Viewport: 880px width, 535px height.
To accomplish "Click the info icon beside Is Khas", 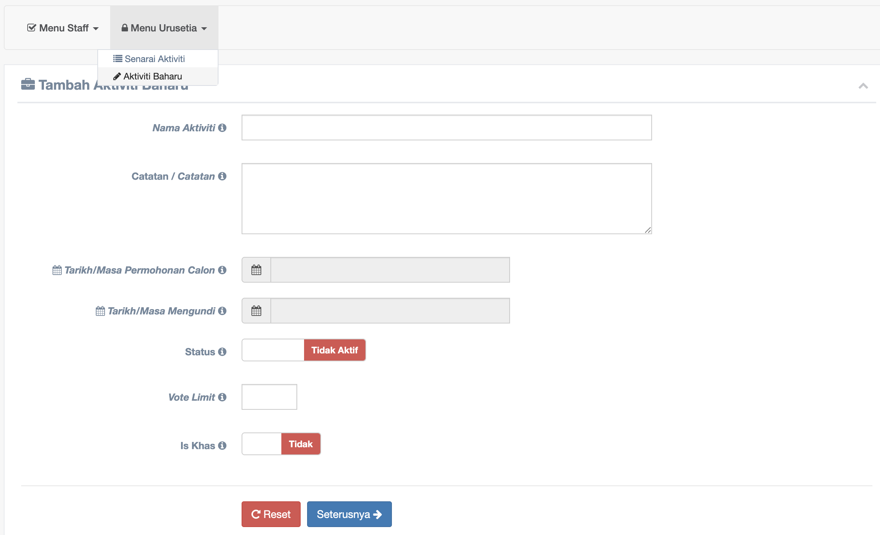I will click(222, 446).
